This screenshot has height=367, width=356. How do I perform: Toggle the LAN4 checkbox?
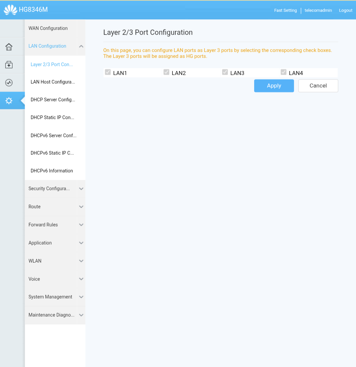283,72
